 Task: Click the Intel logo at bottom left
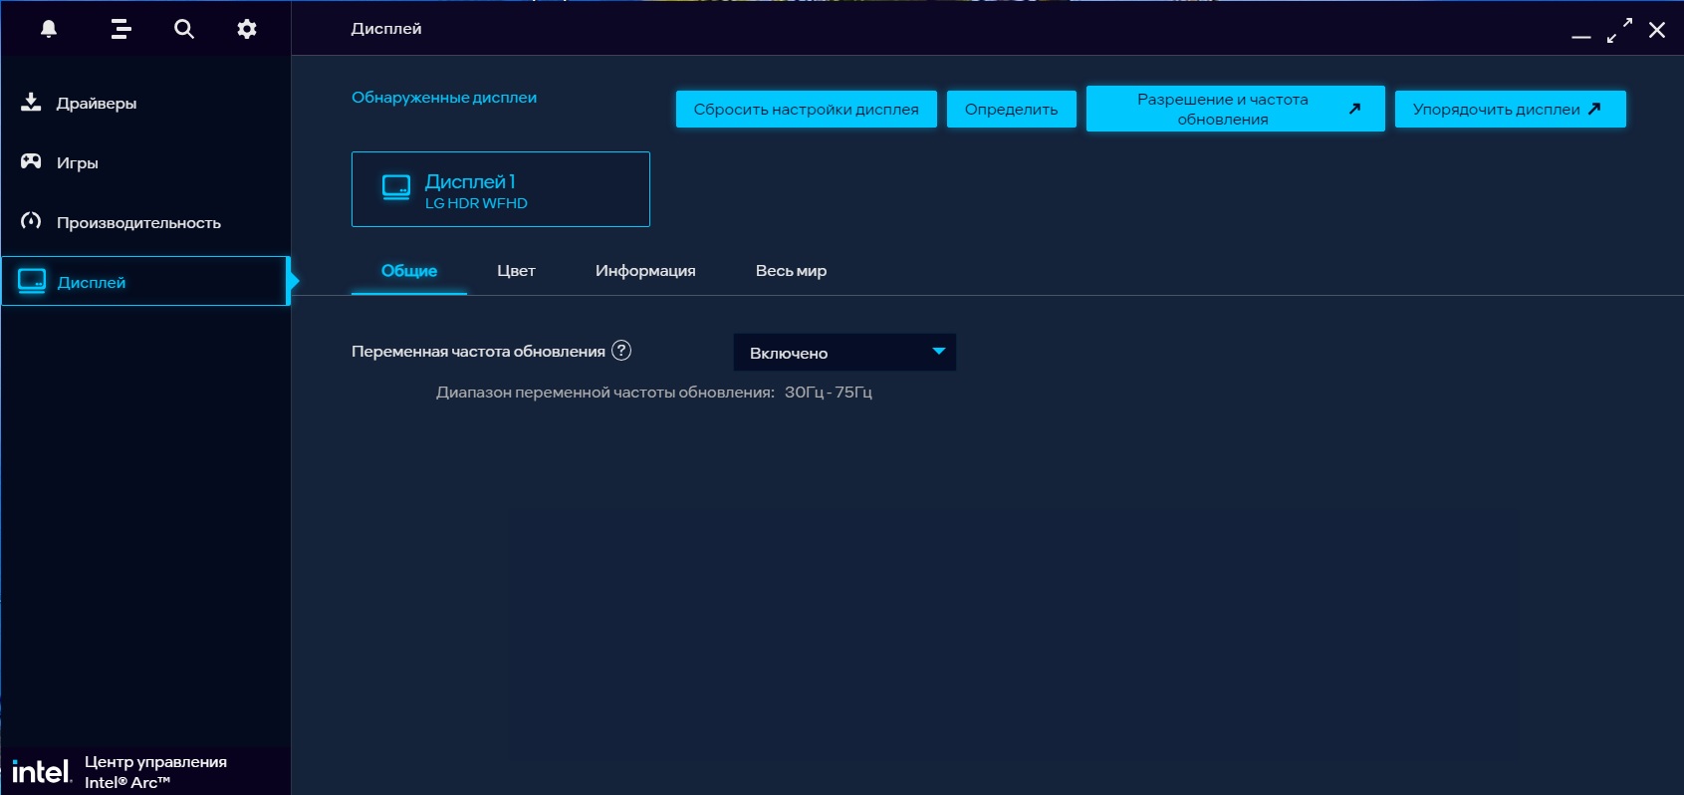41,772
